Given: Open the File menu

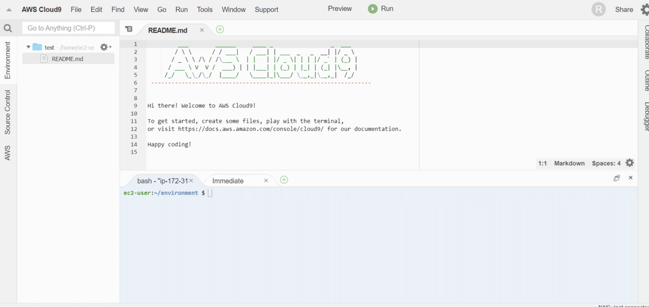Looking at the screenshot, I should [76, 9].
